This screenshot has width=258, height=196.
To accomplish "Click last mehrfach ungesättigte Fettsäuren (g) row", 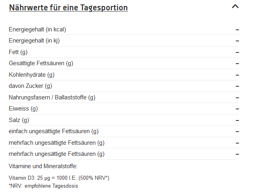I will tap(124, 154).
